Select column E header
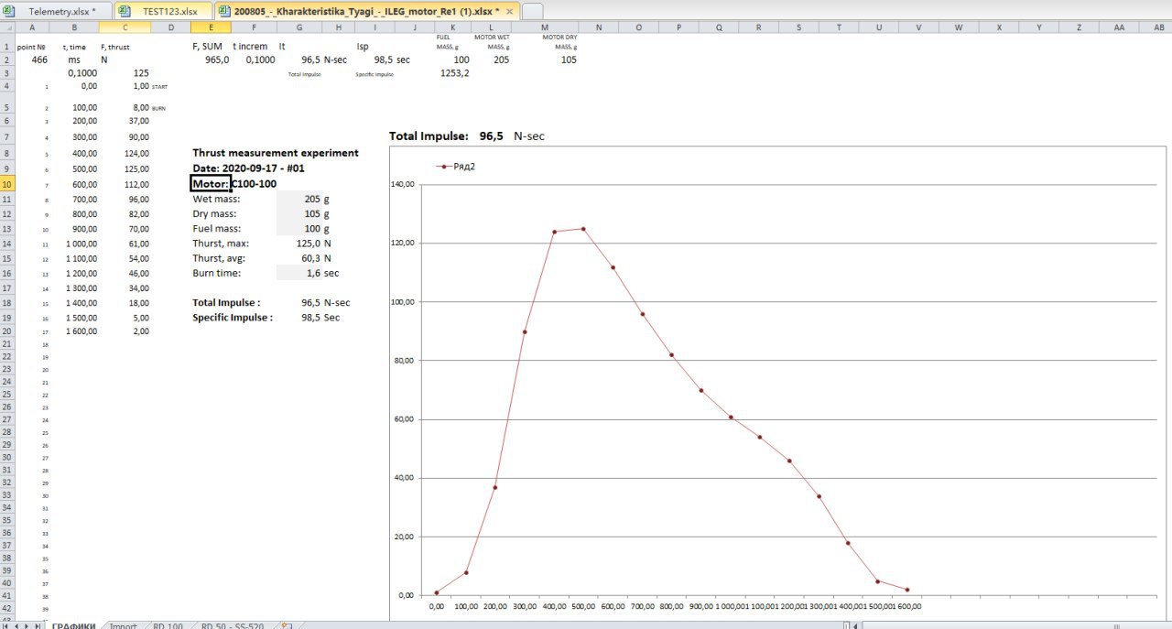Image resolution: width=1172 pixels, height=629 pixels. click(x=211, y=27)
